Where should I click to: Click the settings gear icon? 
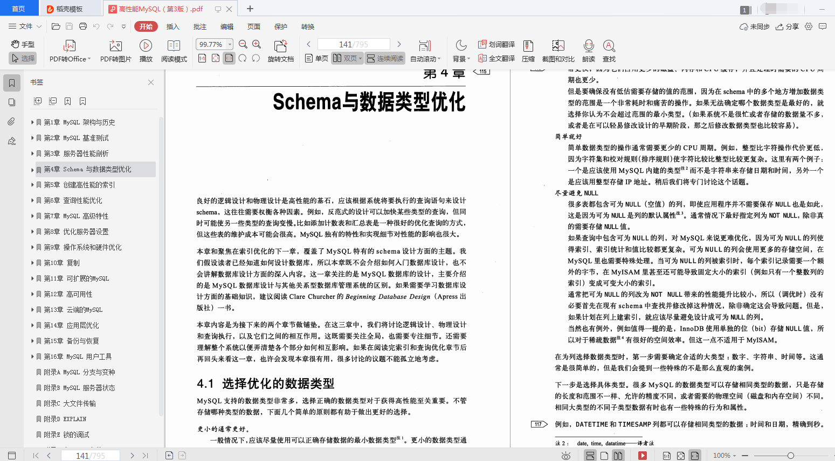pyautogui.click(x=809, y=26)
